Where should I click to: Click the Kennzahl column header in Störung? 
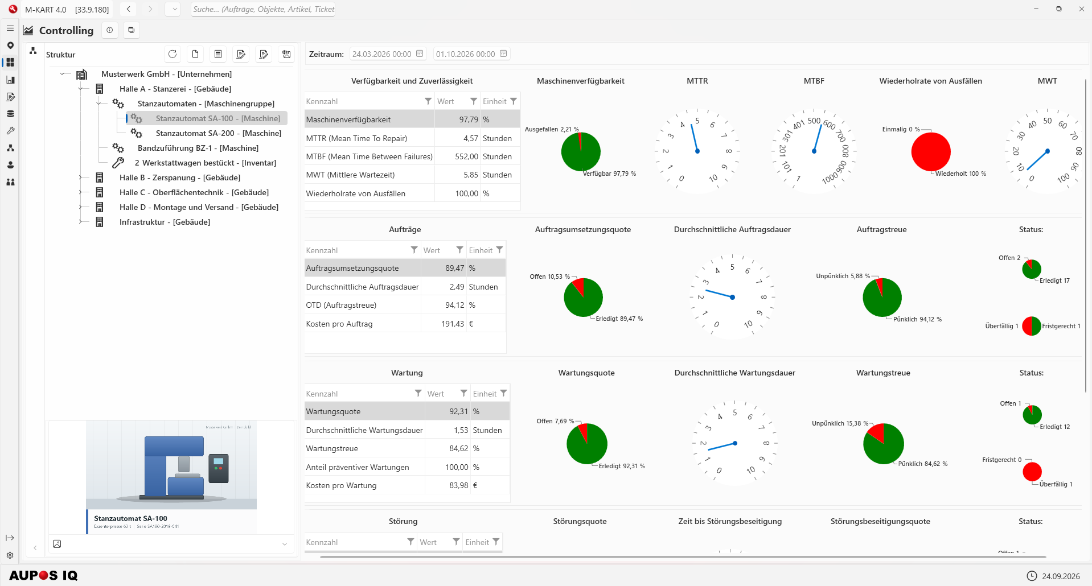[x=322, y=542]
